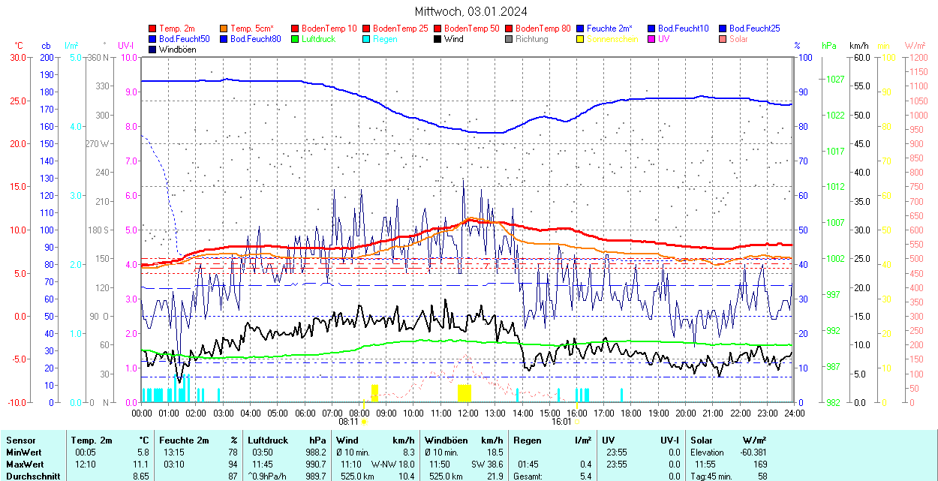Click the orange Temp. 5cm legend swatch
The height and width of the screenshot is (481, 938).
point(224,29)
